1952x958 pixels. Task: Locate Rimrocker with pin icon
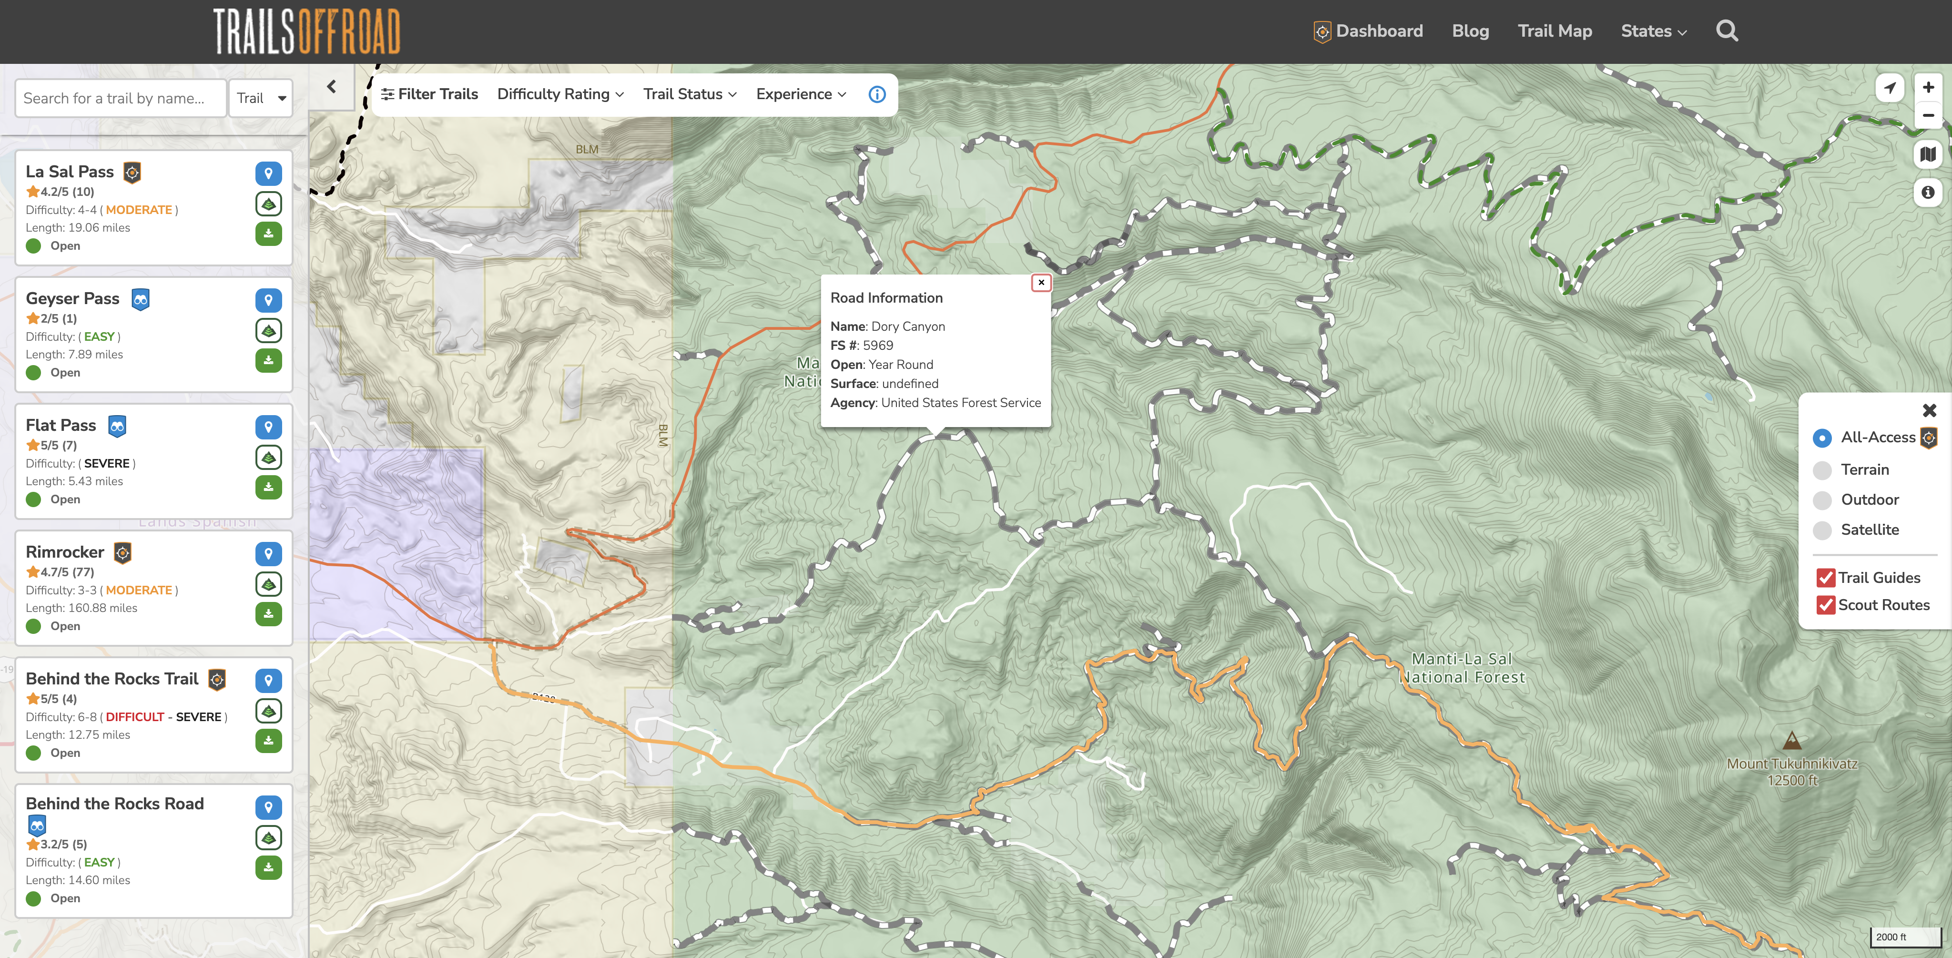point(268,553)
